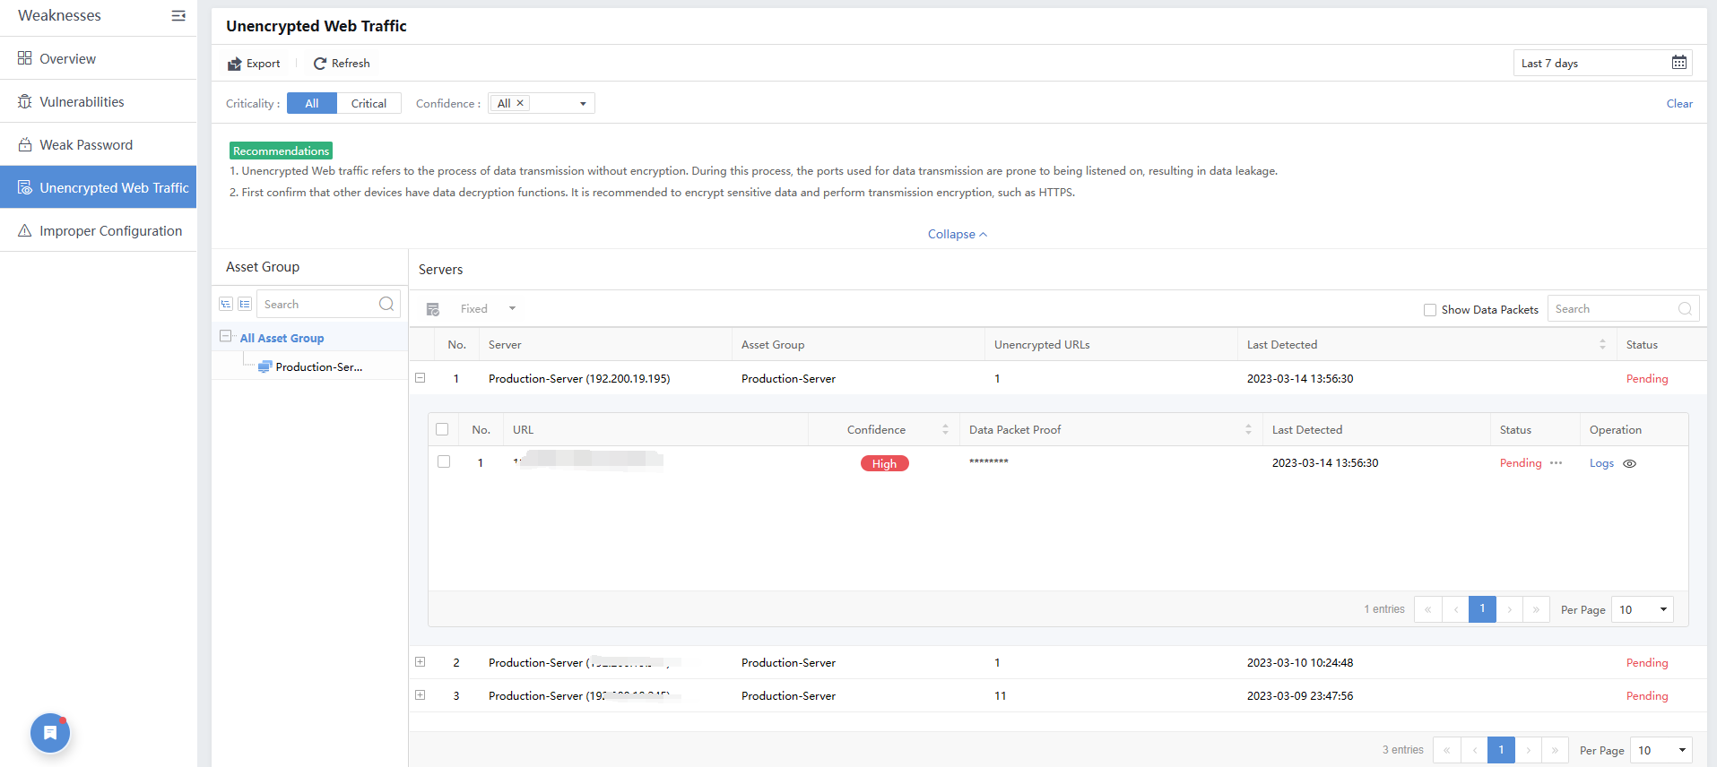This screenshot has height=767, width=1717.
Task: Filter by Critical criticality
Action: (369, 104)
